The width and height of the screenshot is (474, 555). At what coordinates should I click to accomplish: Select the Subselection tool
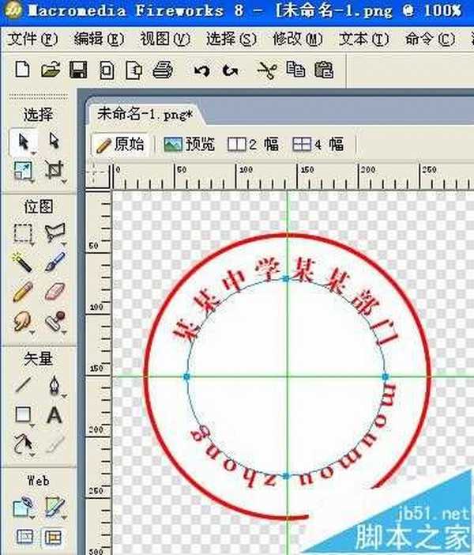coord(54,141)
